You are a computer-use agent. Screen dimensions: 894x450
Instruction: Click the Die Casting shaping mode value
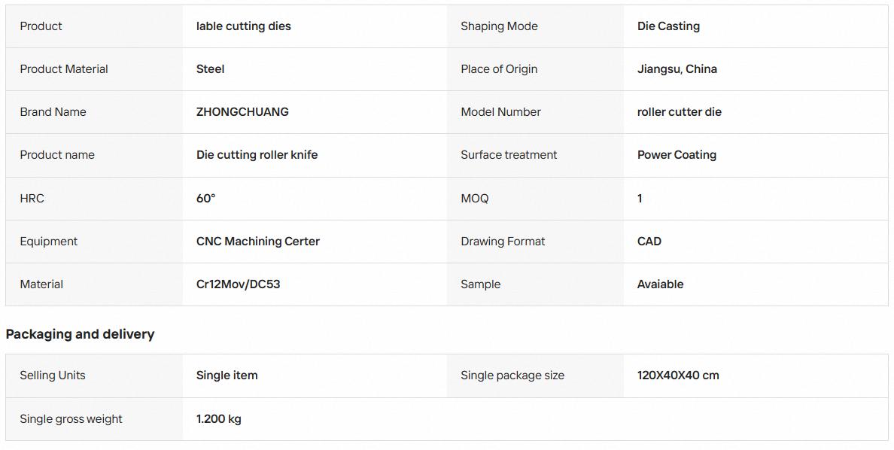[x=668, y=26]
